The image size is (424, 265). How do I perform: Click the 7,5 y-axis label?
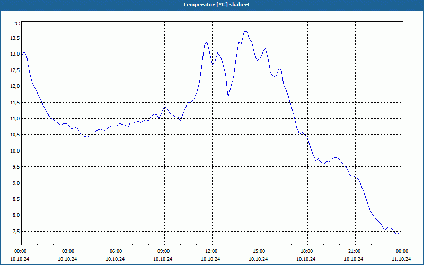point(16,231)
